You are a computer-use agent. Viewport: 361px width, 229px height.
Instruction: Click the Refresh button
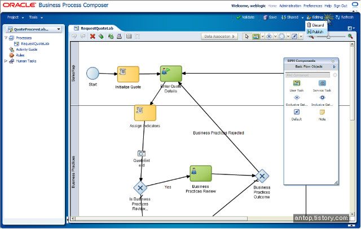pyautogui.click(x=345, y=17)
